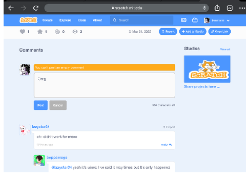Expand the account dropdown arrow
The image size is (246, 184).
228,20
